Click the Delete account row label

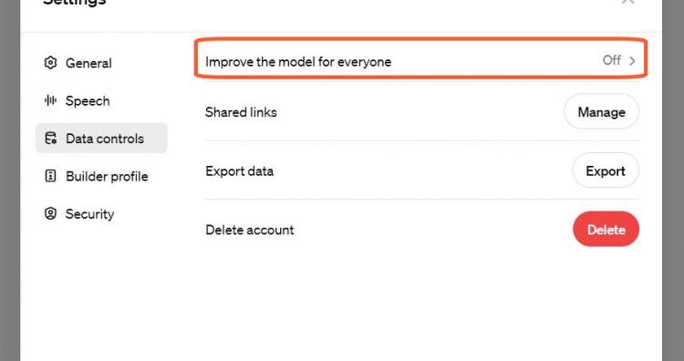pyautogui.click(x=250, y=230)
